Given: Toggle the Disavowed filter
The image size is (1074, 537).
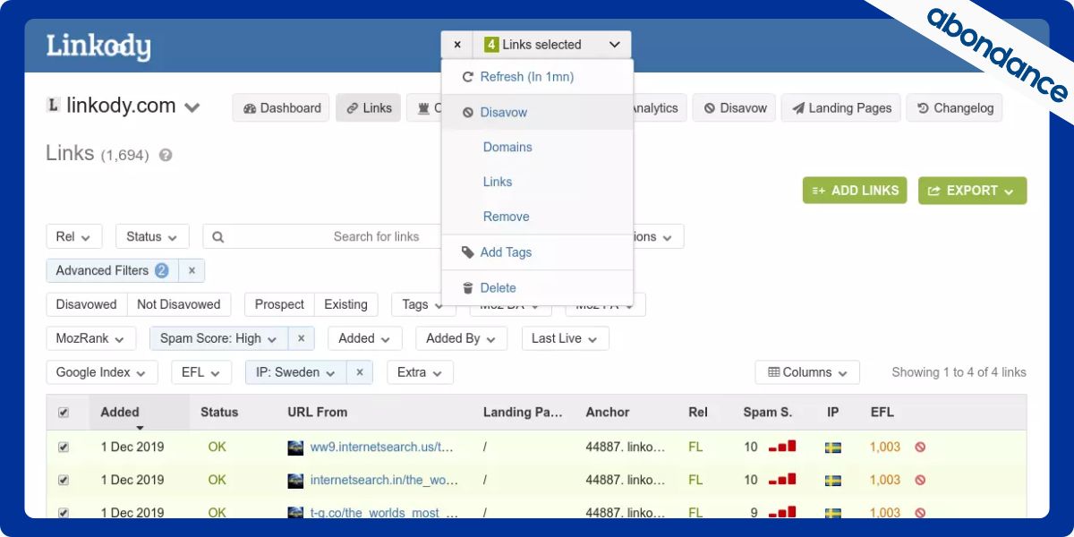Looking at the screenshot, I should [87, 304].
